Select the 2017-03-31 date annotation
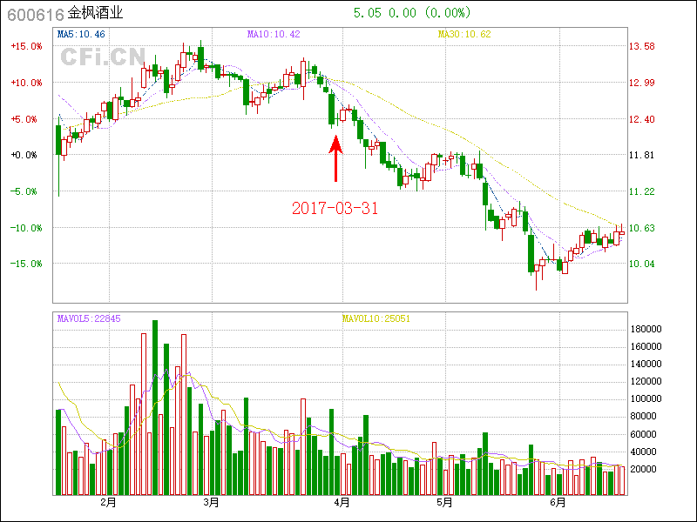The width and height of the screenshot is (697, 522). pyautogui.click(x=335, y=208)
